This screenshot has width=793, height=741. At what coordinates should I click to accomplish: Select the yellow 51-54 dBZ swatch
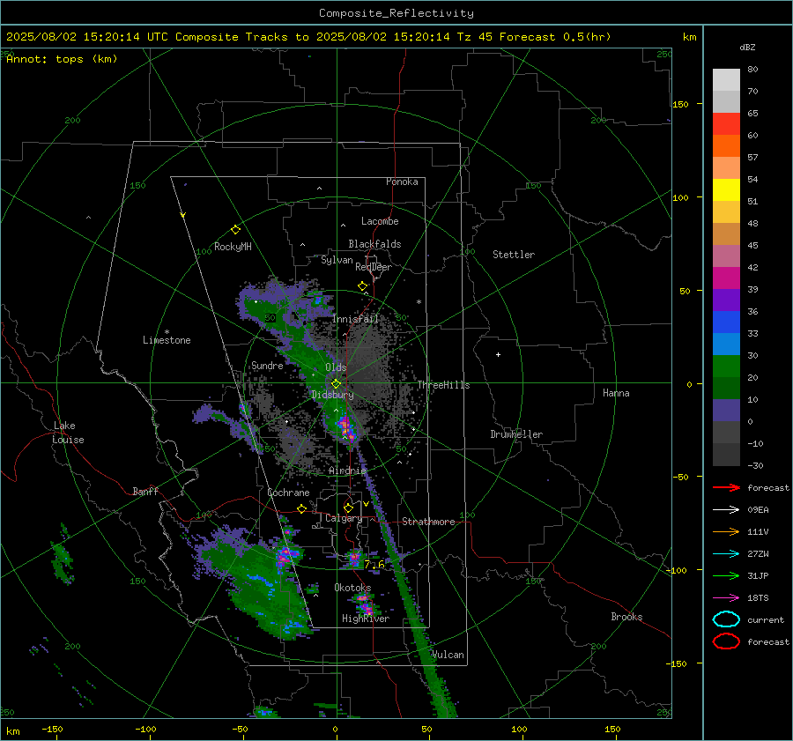point(726,190)
